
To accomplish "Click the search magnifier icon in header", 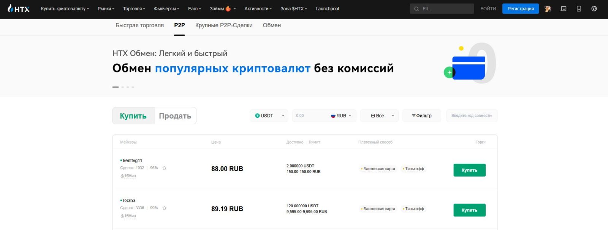I will [x=416, y=9].
